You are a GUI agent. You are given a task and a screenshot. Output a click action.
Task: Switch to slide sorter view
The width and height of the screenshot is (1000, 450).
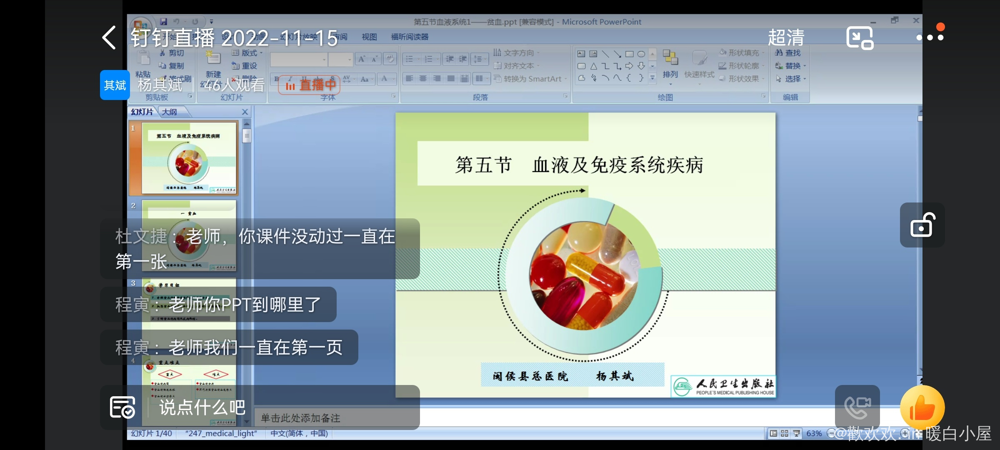[785, 433]
